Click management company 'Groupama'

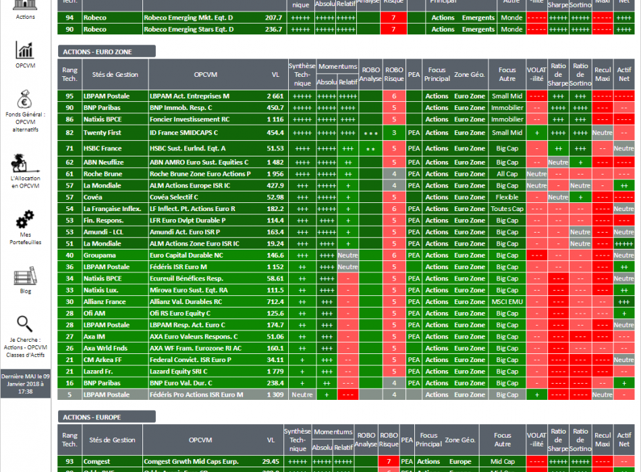(99, 256)
